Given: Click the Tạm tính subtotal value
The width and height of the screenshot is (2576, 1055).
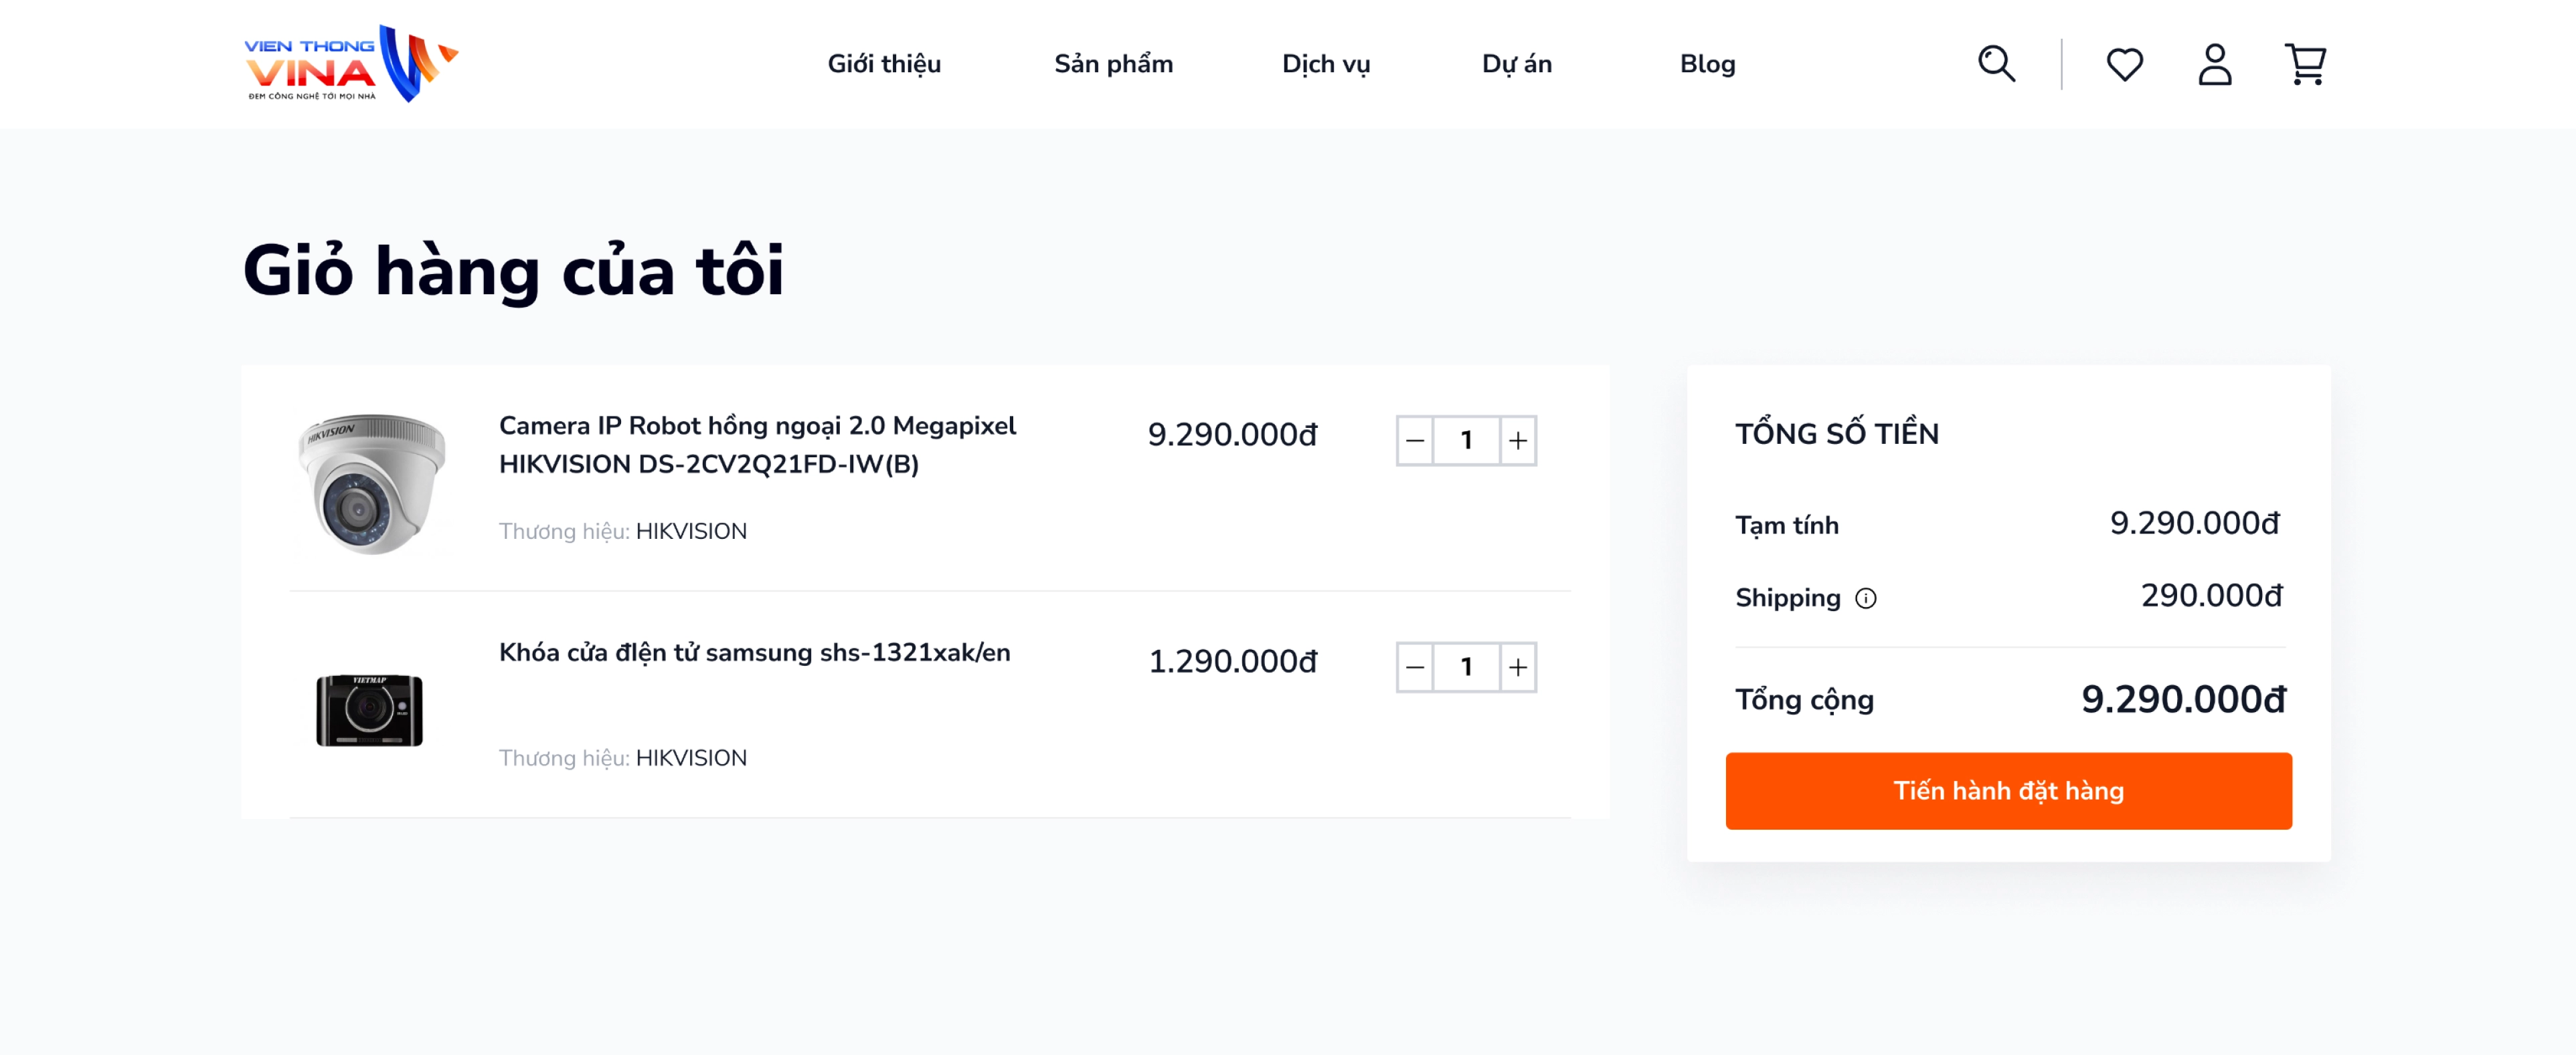Looking at the screenshot, I should coord(2194,523).
